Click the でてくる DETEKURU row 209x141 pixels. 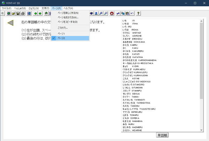132,112
